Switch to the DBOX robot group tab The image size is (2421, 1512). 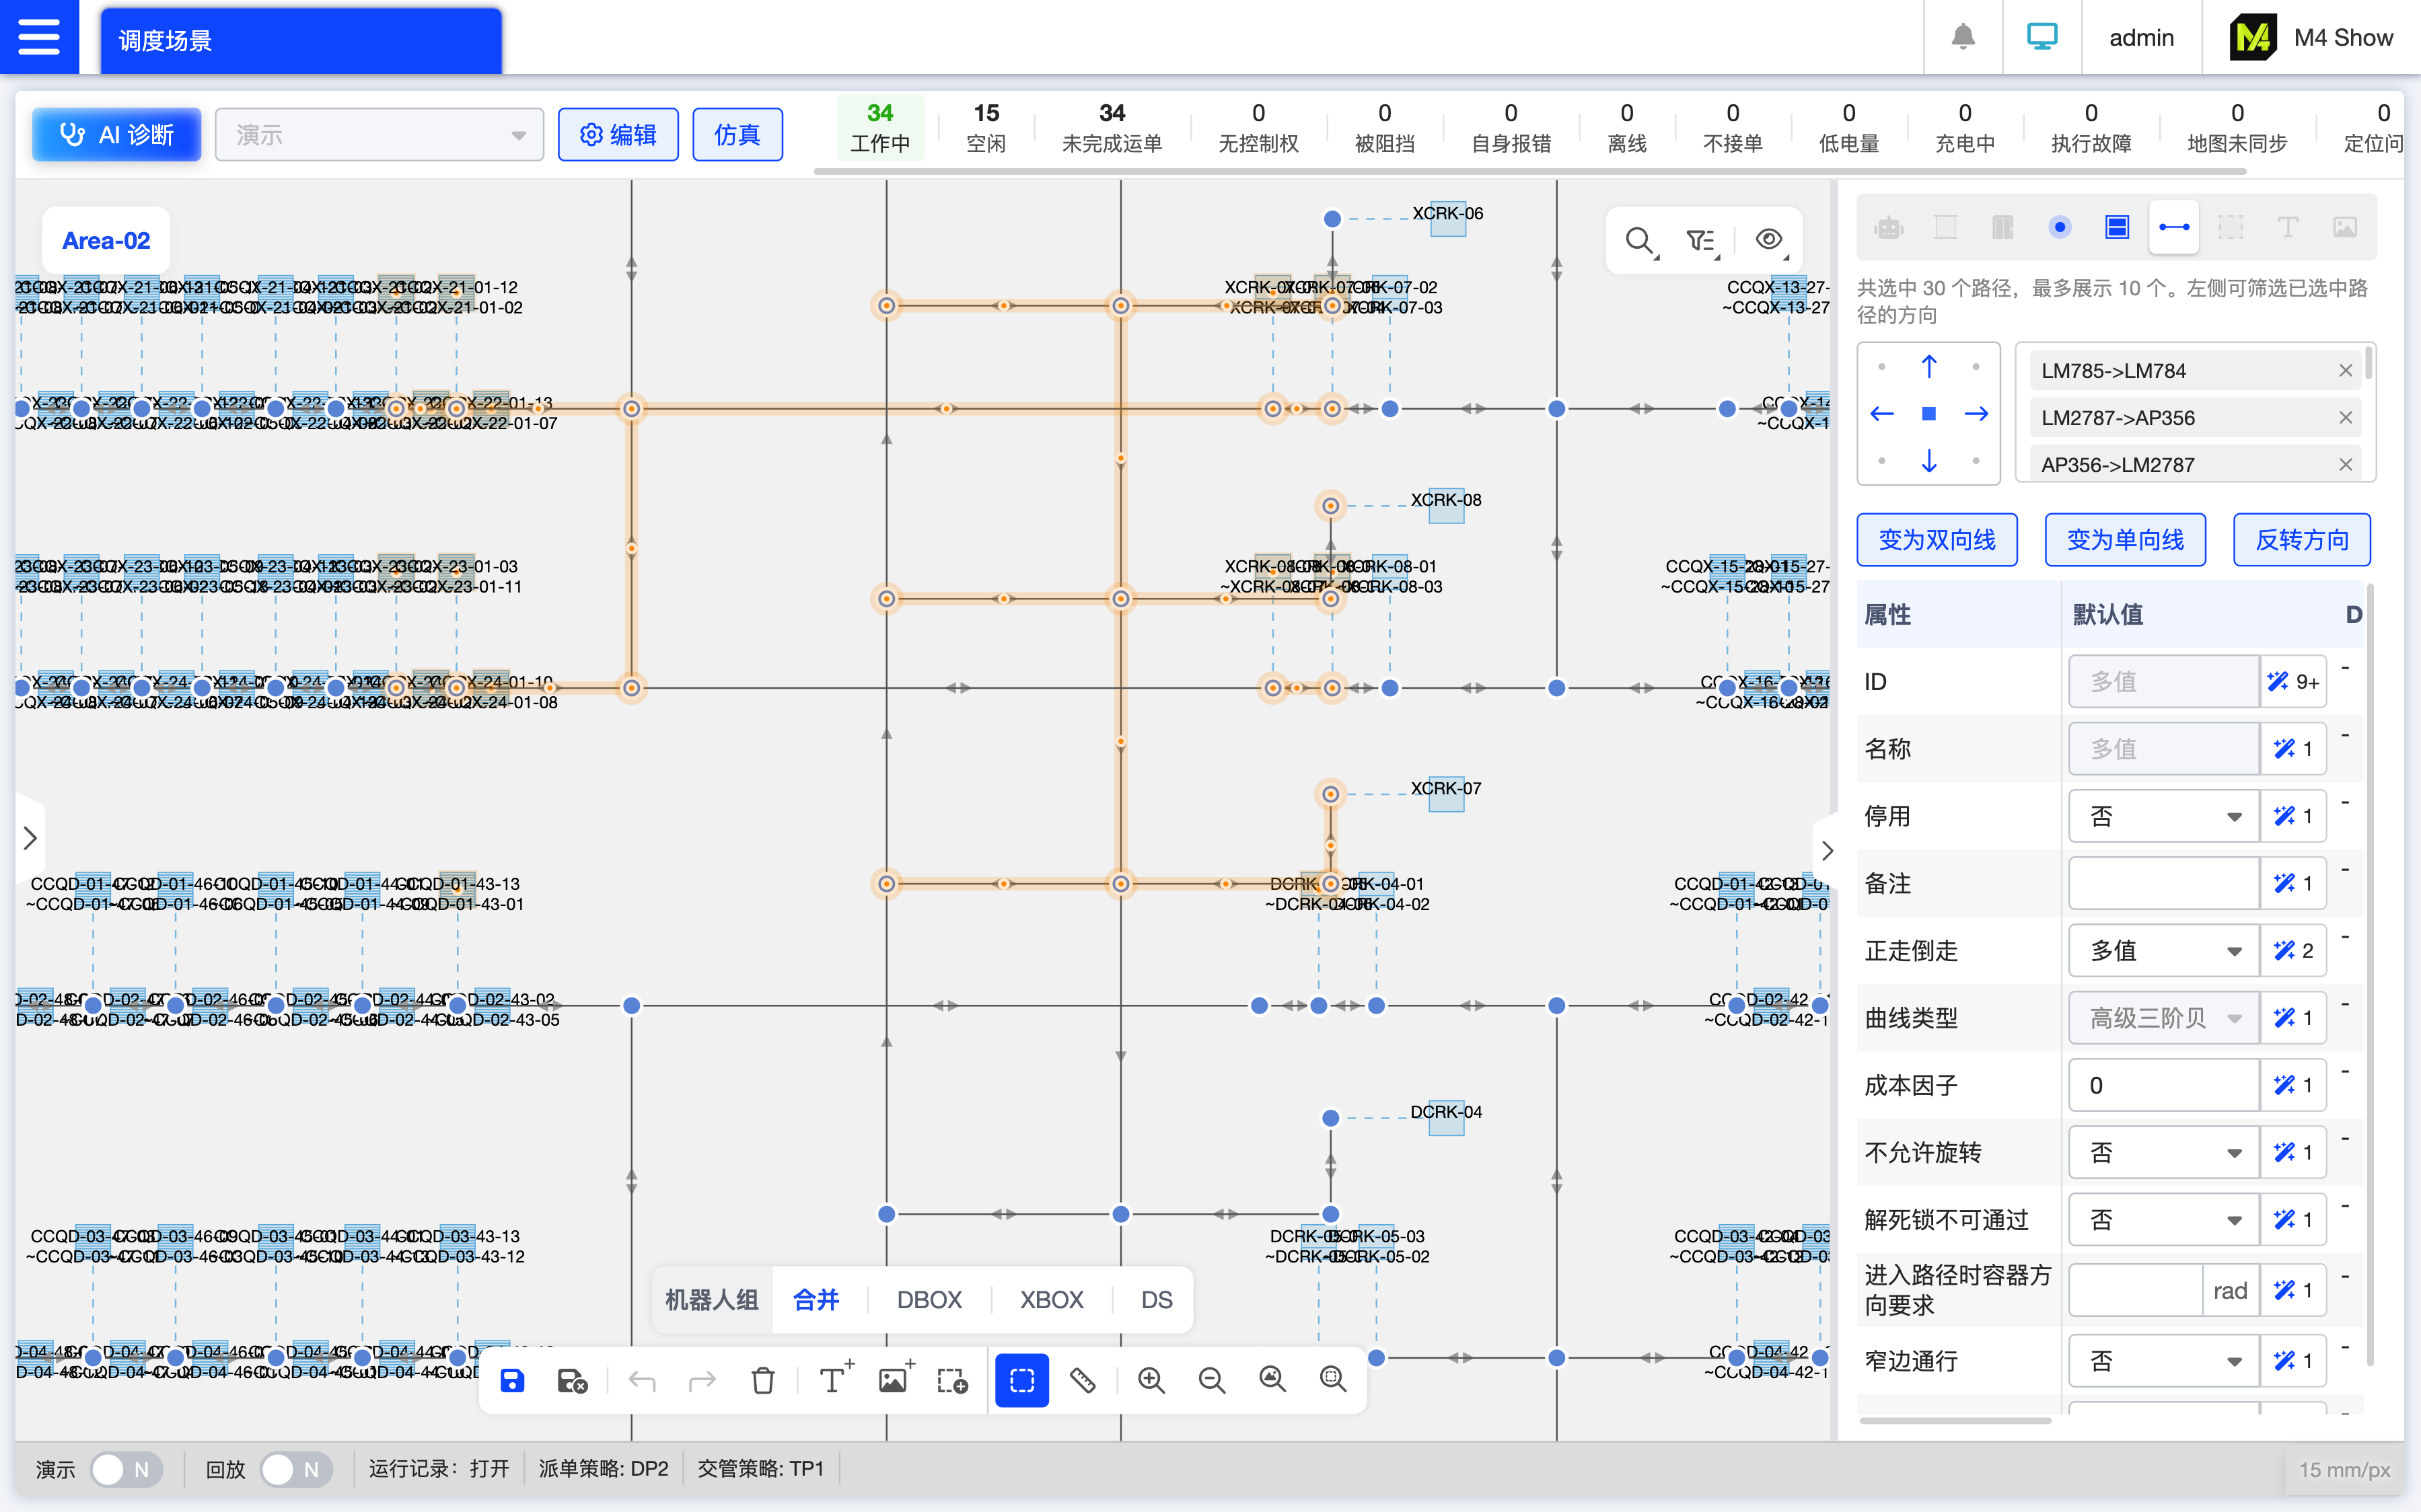(x=929, y=1300)
